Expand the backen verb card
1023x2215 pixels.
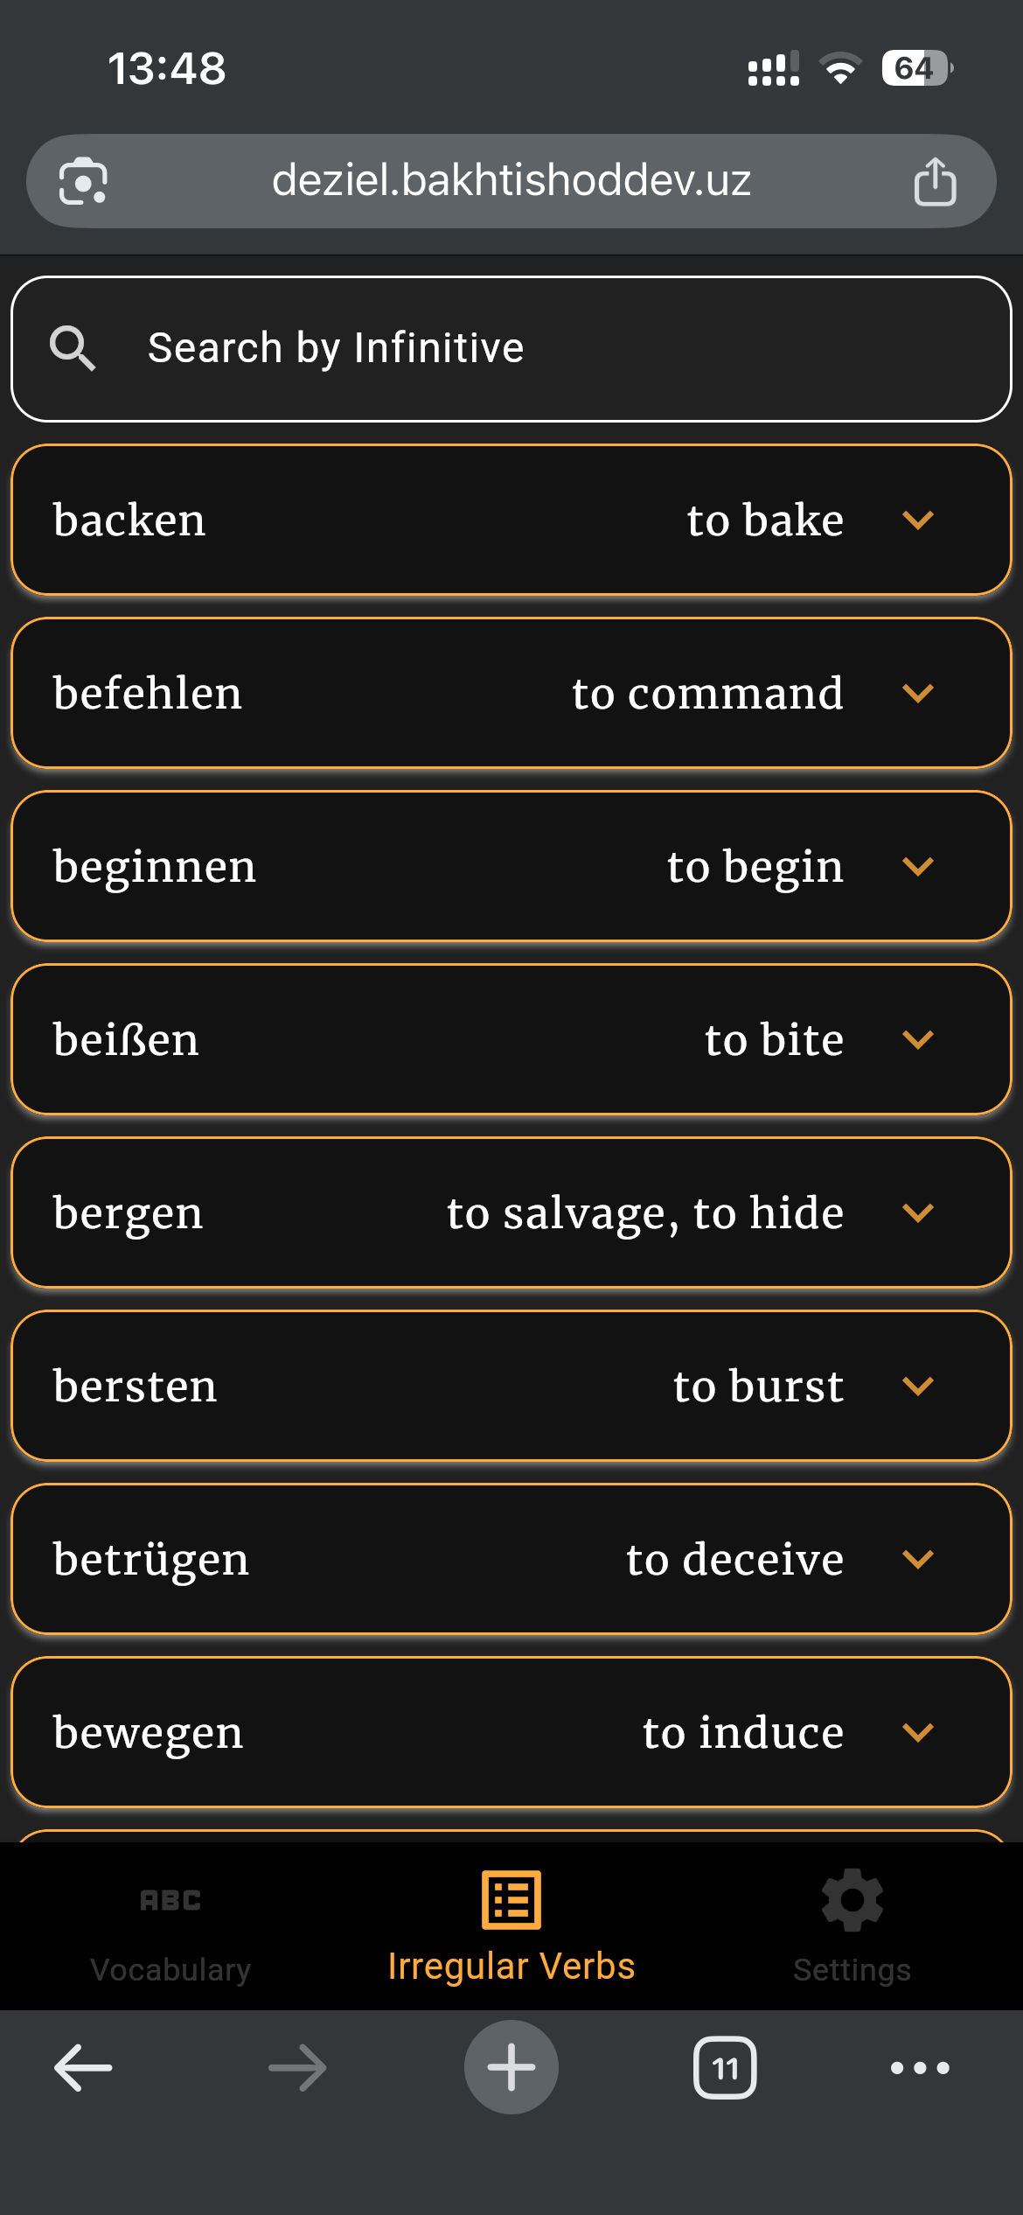pyautogui.click(x=919, y=520)
